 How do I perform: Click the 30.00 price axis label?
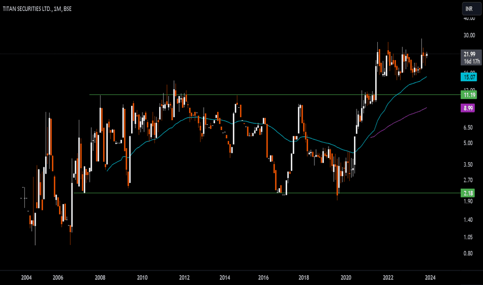[x=469, y=35]
